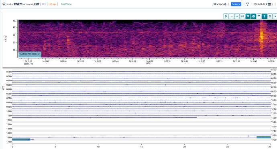Toggle the active amplitude scaling button

[x=265, y=16]
